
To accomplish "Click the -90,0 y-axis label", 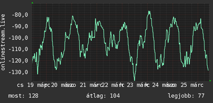I will (x=20, y=26).
